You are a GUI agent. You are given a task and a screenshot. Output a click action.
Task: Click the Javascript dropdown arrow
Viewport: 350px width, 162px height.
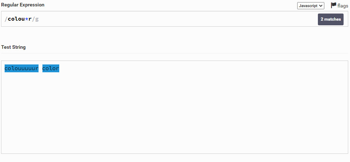(321, 6)
